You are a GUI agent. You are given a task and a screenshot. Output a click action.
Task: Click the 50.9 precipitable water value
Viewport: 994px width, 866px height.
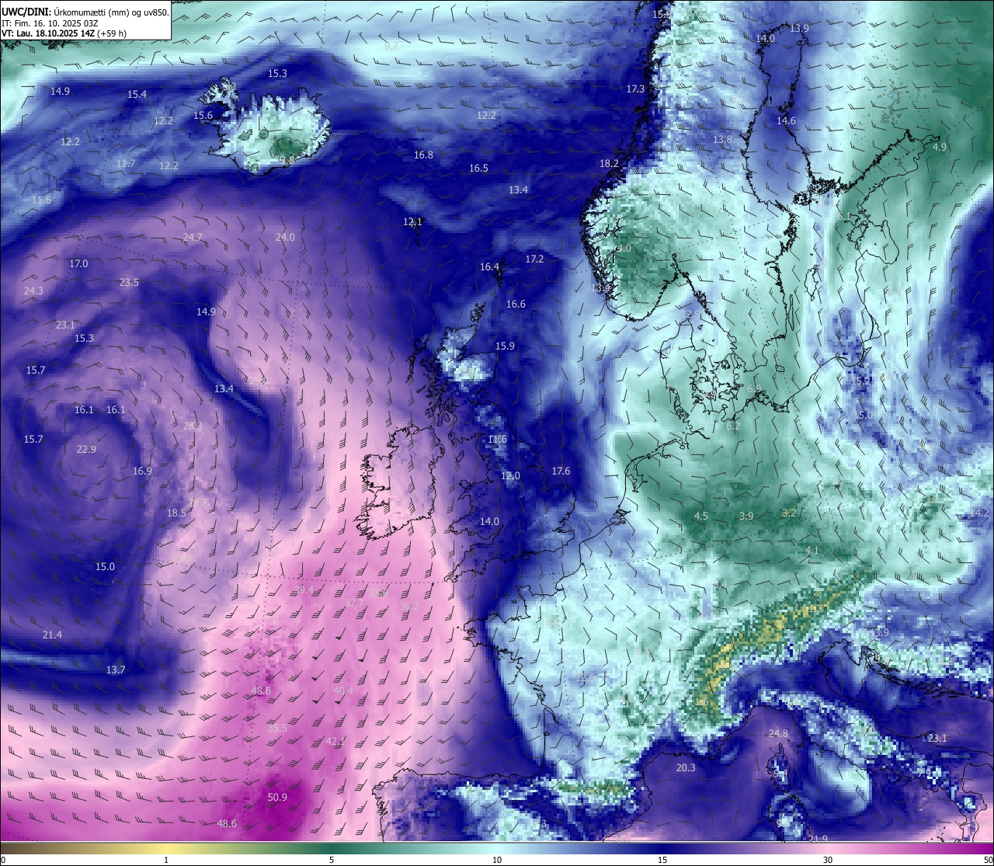pos(277,797)
